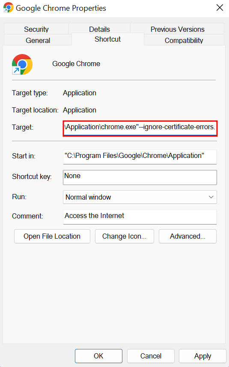Viewport: 229px width, 367px height.
Task: Click the Cancel button
Action: tap(151, 356)
